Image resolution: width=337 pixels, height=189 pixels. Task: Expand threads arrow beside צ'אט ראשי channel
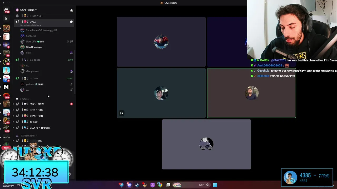[13, 104]
